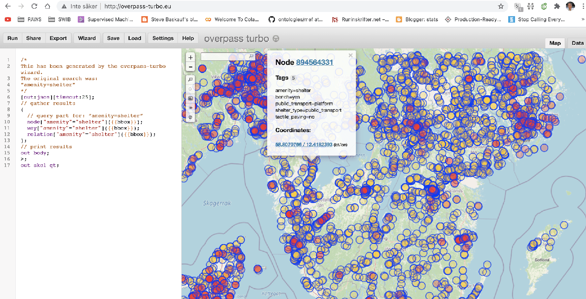This screenshot has height=299, width=586.
Task: Toggle the data overlay visibility icon
Action: (190, 117)
